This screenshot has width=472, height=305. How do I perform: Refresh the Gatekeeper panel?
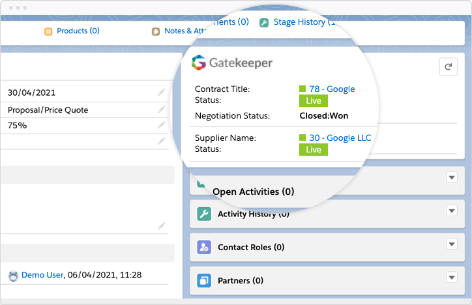tap(449, 66)
